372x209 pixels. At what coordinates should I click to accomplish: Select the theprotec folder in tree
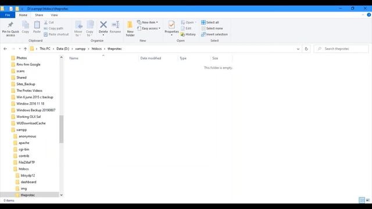[28, 195]
